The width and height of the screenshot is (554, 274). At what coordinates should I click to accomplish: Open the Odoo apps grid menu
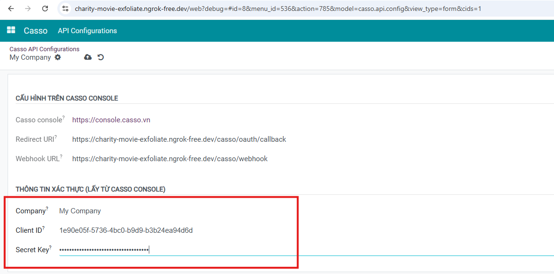coord(11,30)
